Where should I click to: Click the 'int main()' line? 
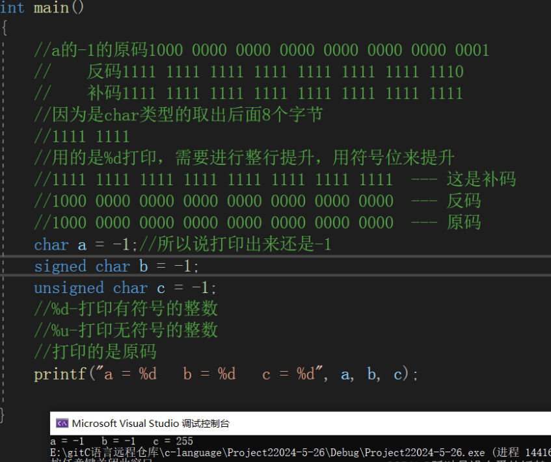42,7
